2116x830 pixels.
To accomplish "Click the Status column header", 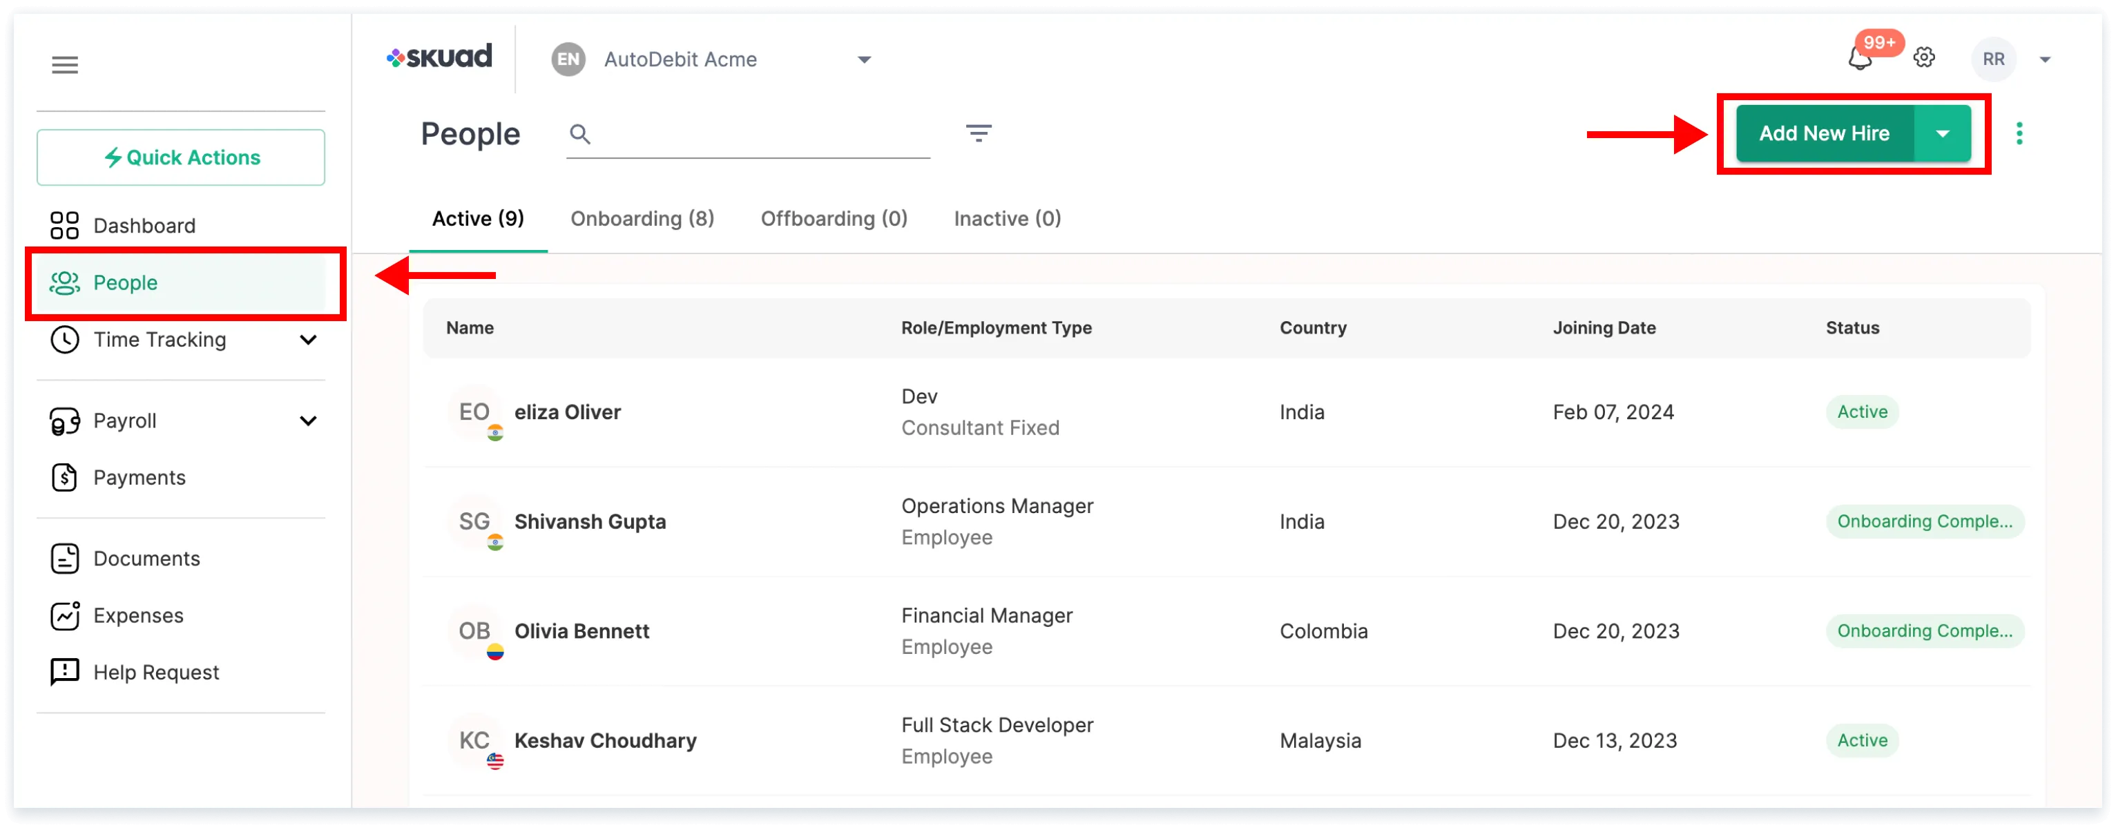I will coord(1852,329).
